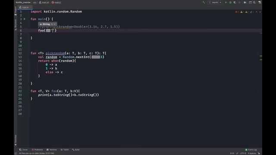Open the Project tool window sidebar
The height and width of the screenshot is (155, 276).
click(x=16, y=11)
